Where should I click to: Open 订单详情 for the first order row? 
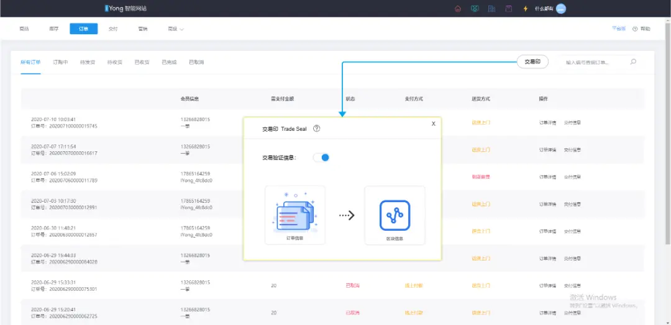pyautogui.click(x=547, y=123)
